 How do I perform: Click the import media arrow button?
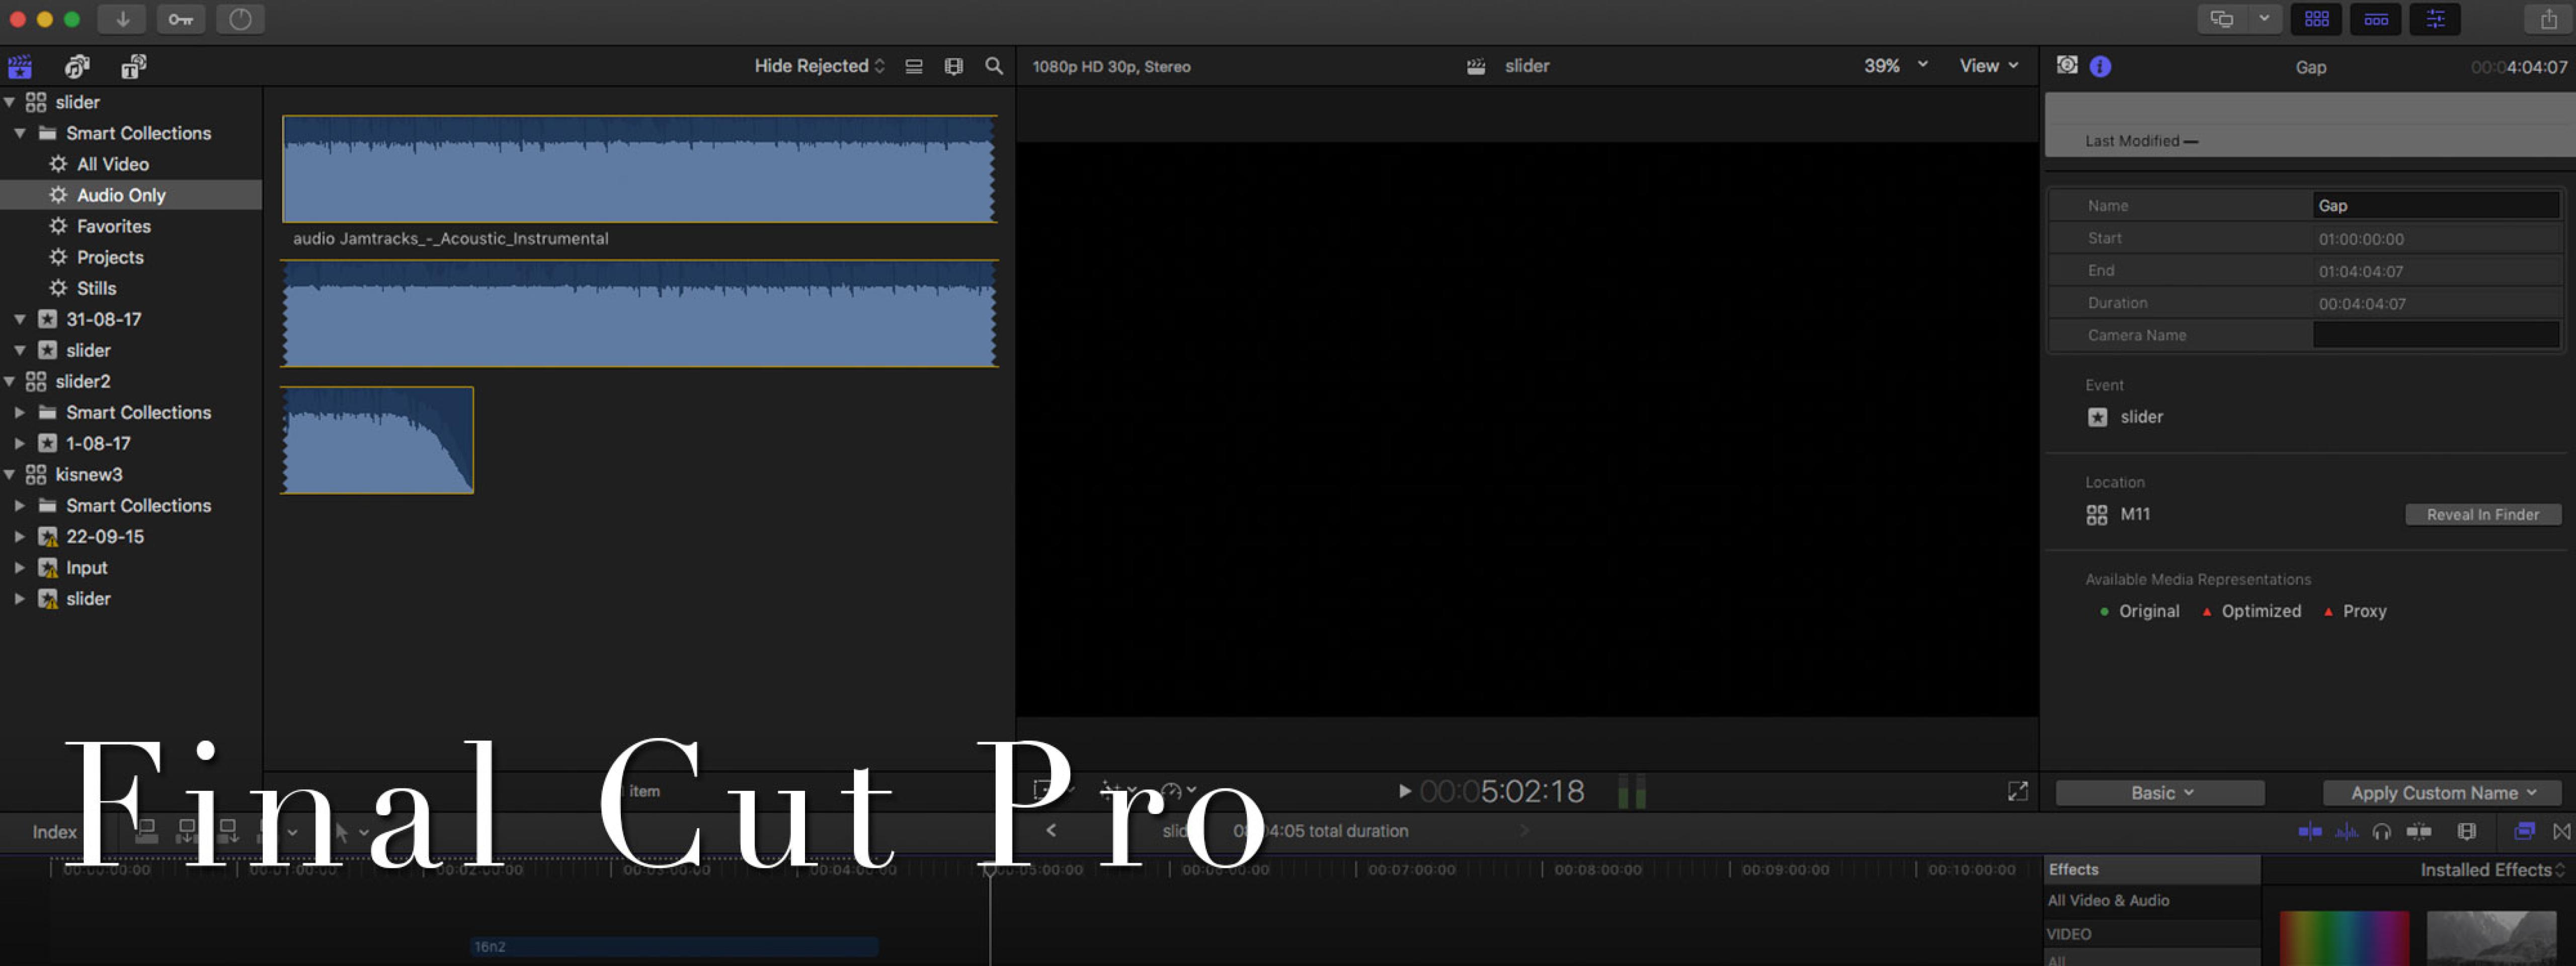(x=122, y=19)
